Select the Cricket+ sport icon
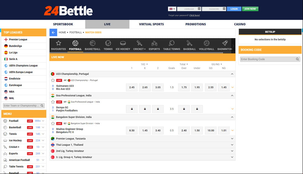The image size is (303, 174). point(139,45)
